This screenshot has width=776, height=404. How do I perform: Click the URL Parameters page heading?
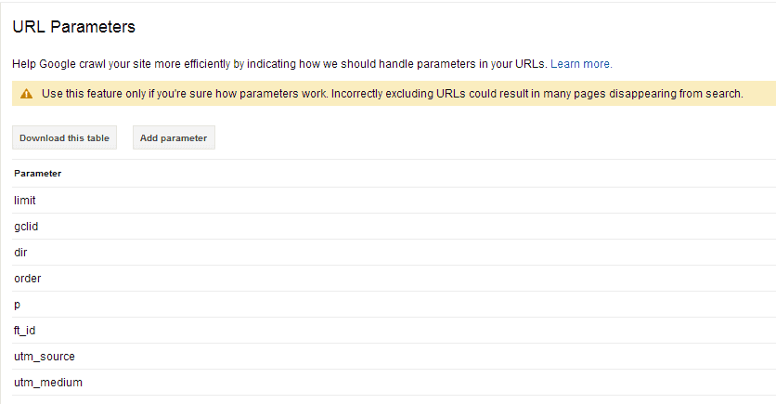(x=73, y=27)
